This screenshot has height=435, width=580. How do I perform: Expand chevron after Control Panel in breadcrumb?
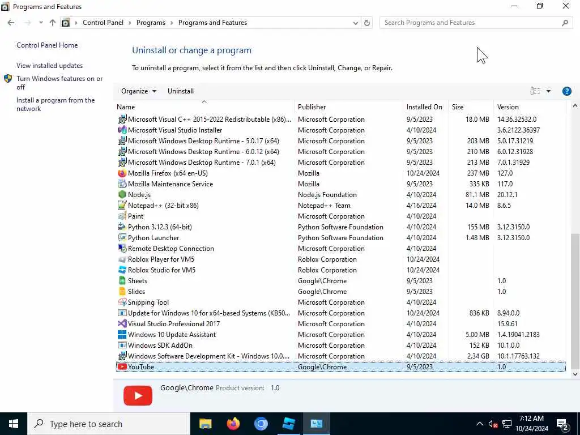pos(130,23)
